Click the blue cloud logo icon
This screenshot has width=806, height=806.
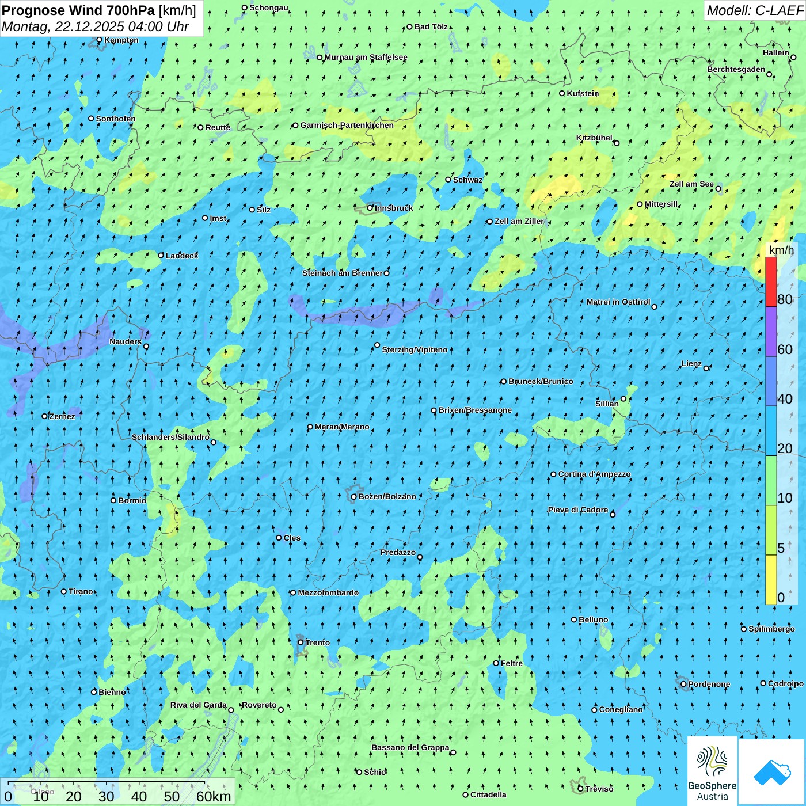click(x=772, y=772)
